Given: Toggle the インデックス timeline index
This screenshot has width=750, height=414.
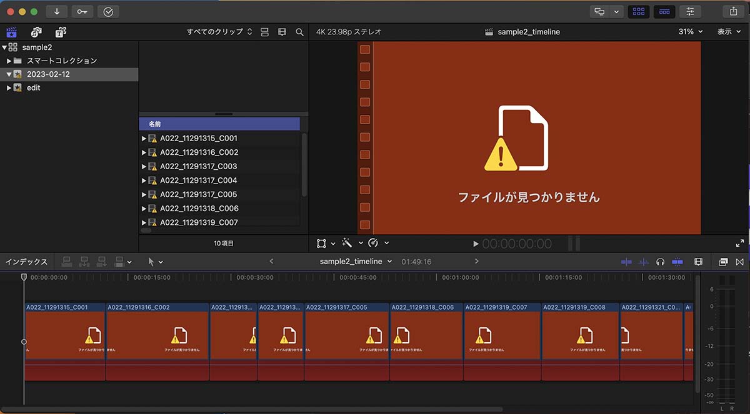Looking at the screenshot, I should tap(27, 262).
